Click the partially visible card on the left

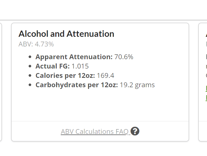tap(1, 82)
